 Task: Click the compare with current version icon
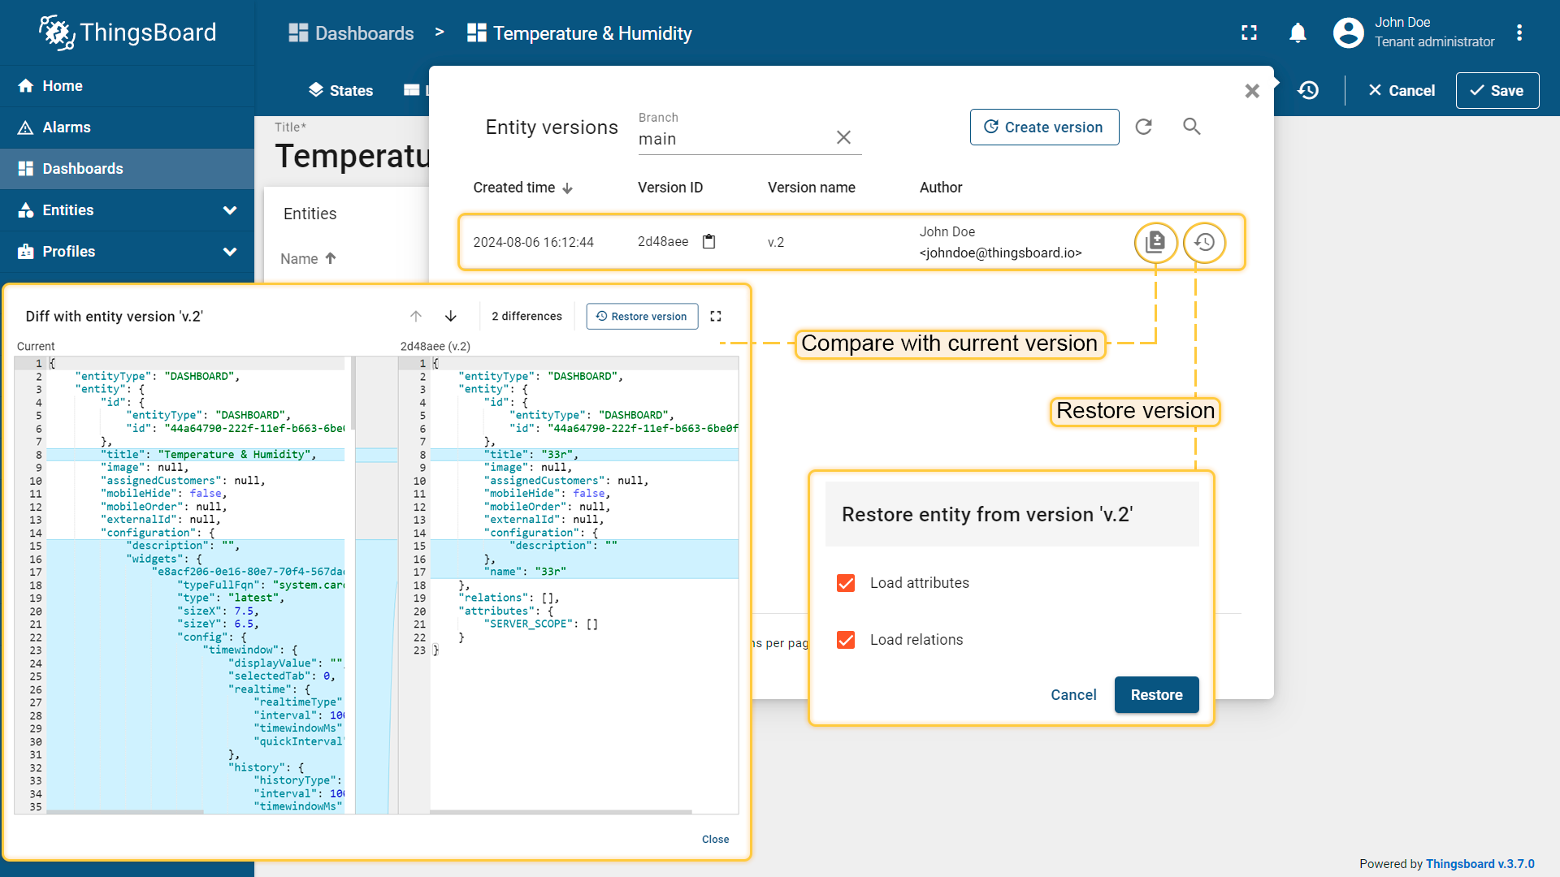(1155, 242)
